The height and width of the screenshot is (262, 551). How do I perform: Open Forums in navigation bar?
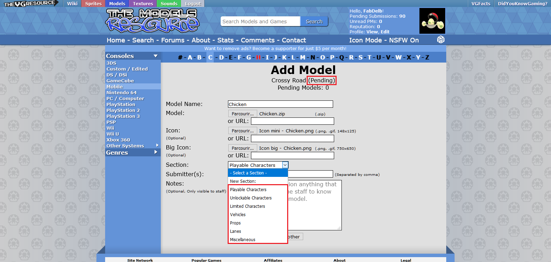click(x=173, y=40)
